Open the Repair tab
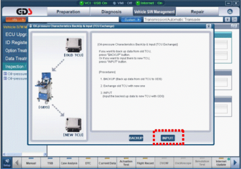The height and width of the screenshot is (169, 241). point(197,12)
